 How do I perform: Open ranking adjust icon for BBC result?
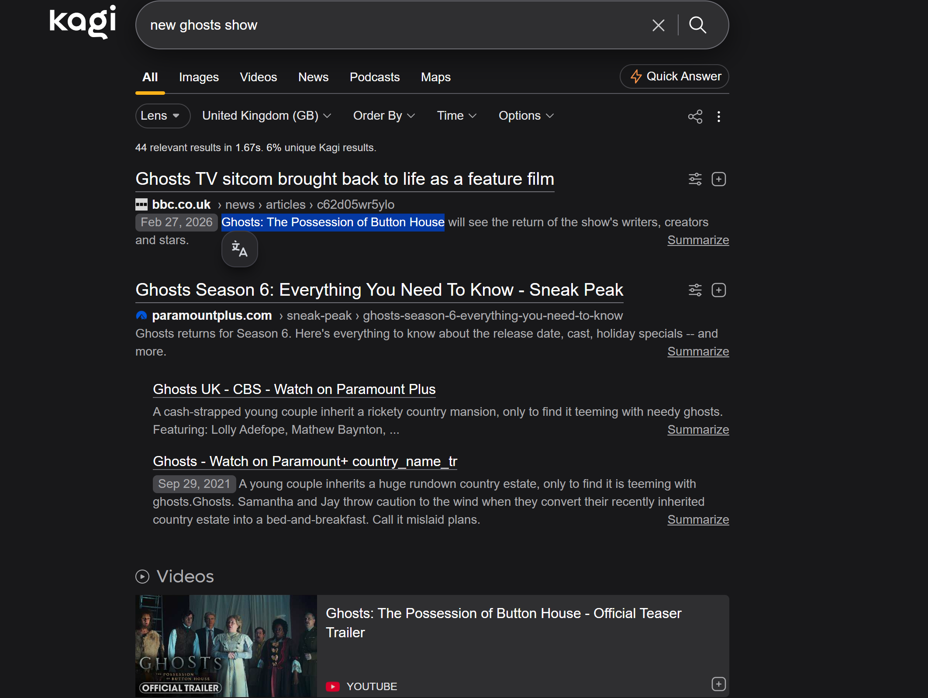(x=695, y=179)
